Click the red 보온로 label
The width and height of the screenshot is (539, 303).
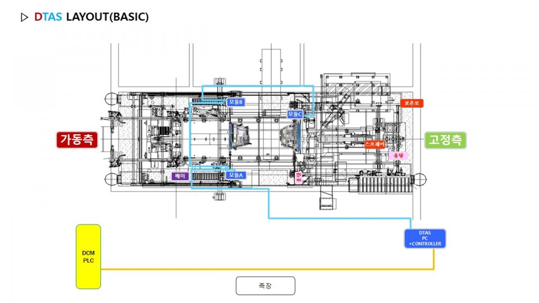coord(412,103)
